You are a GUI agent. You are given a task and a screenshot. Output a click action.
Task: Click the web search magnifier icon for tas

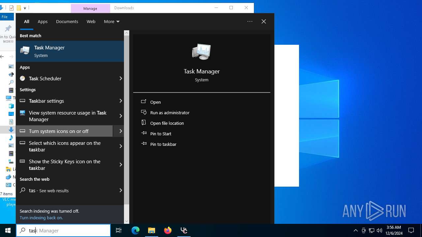tap(22, 190)
